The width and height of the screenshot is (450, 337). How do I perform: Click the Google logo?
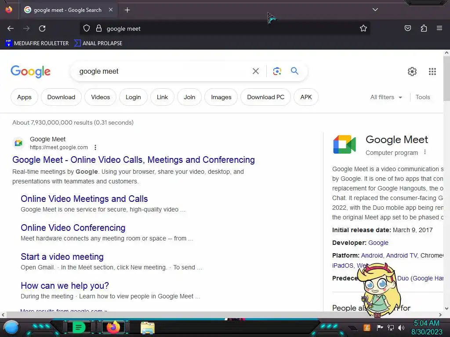[30, 72]
